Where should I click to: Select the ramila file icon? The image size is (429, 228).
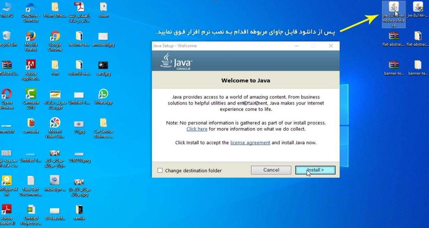79,212
